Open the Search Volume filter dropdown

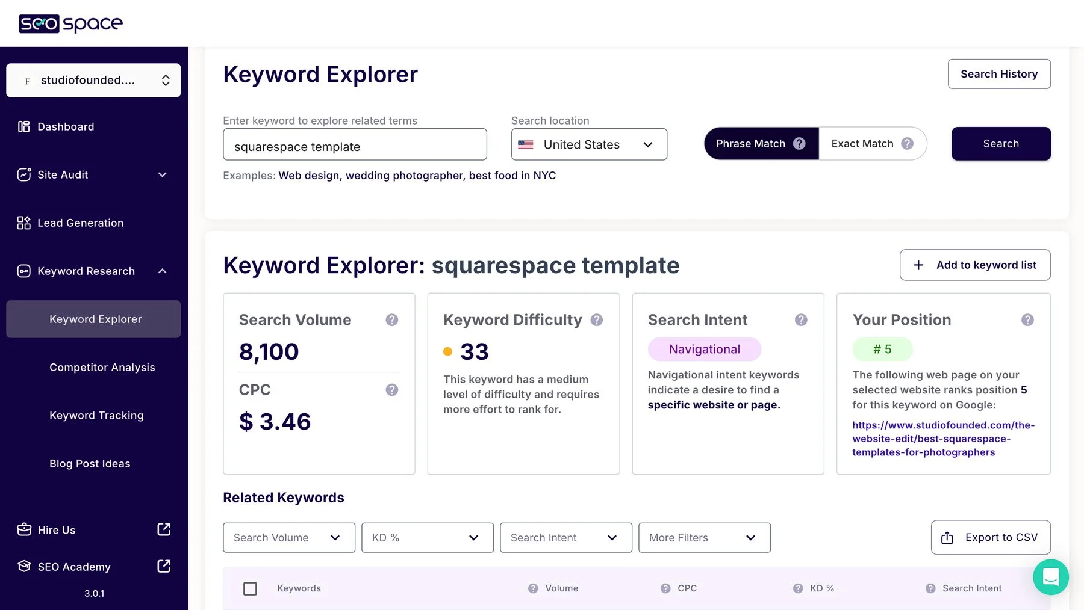[289, 538]
